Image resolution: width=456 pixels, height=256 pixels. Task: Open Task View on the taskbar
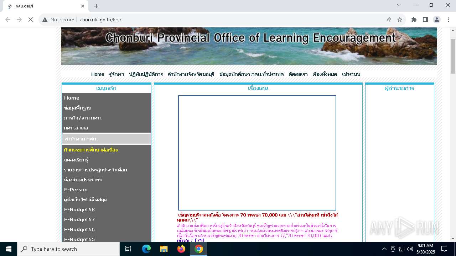[x=128, y=249]
